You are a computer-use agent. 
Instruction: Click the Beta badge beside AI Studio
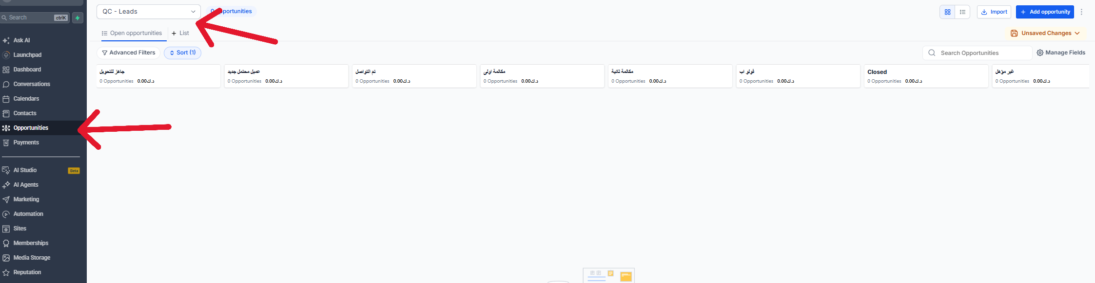point(74,171)
